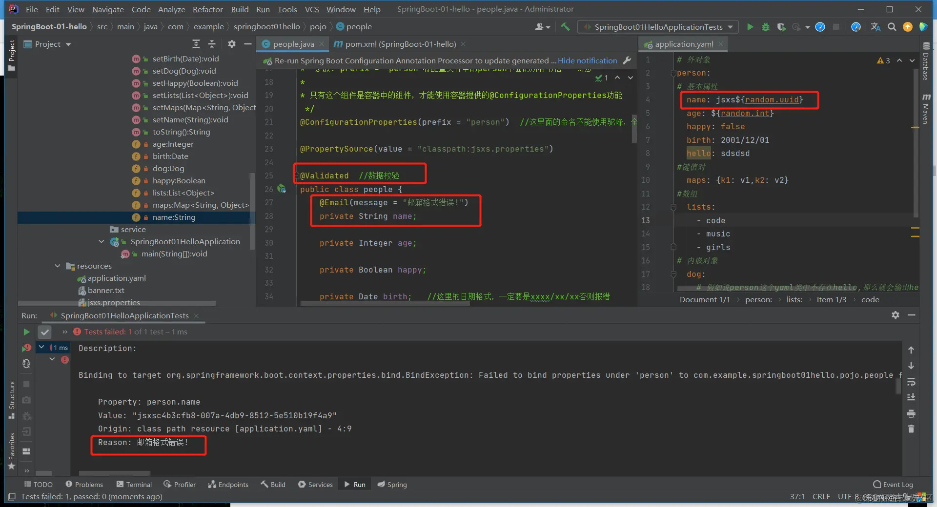Open Run panel settings gear

click(896, 315)
